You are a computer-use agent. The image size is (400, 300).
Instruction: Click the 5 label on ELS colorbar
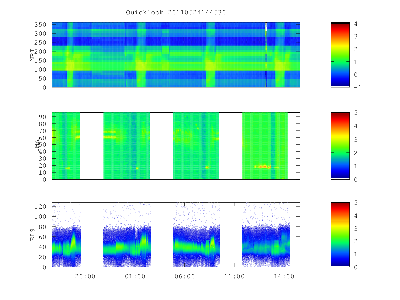356,202
